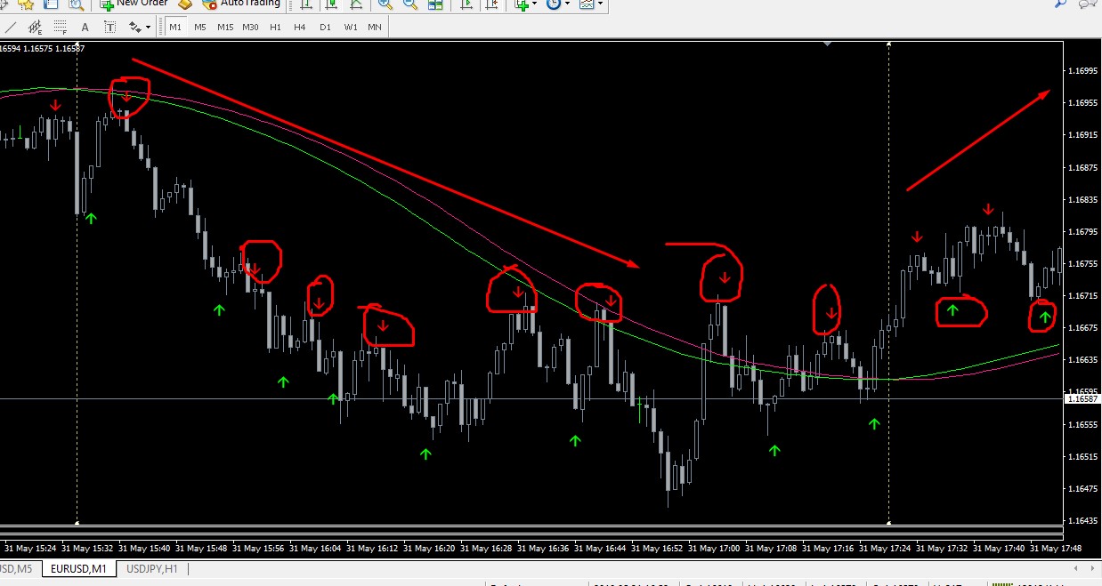Screen dimensions: 1102x586
Task: Select the W1 timeframe button
Action: point(351,28)
